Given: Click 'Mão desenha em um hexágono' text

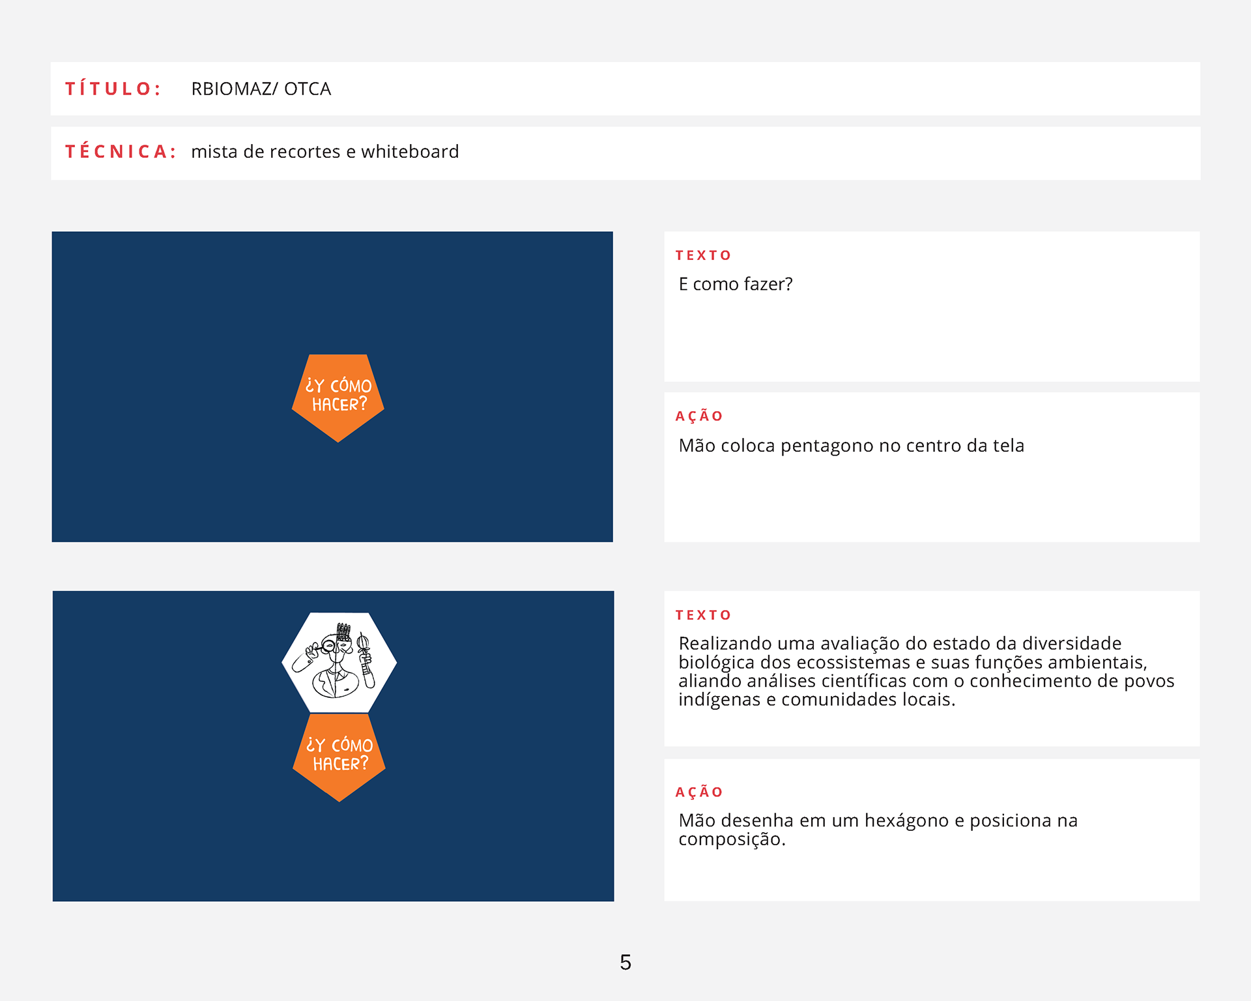Looking at the screenshot, I should pyautogui.click(x=877, y=829).
